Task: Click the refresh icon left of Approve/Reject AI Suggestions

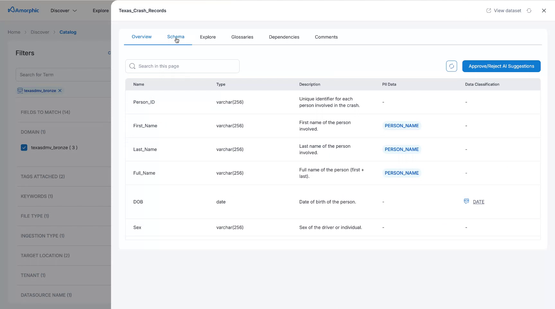Action: 452,66
